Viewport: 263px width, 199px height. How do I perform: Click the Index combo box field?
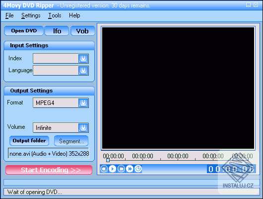click(61, 58)
